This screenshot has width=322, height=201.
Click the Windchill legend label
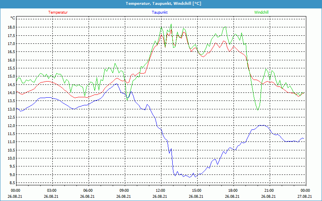pos(261,12)
